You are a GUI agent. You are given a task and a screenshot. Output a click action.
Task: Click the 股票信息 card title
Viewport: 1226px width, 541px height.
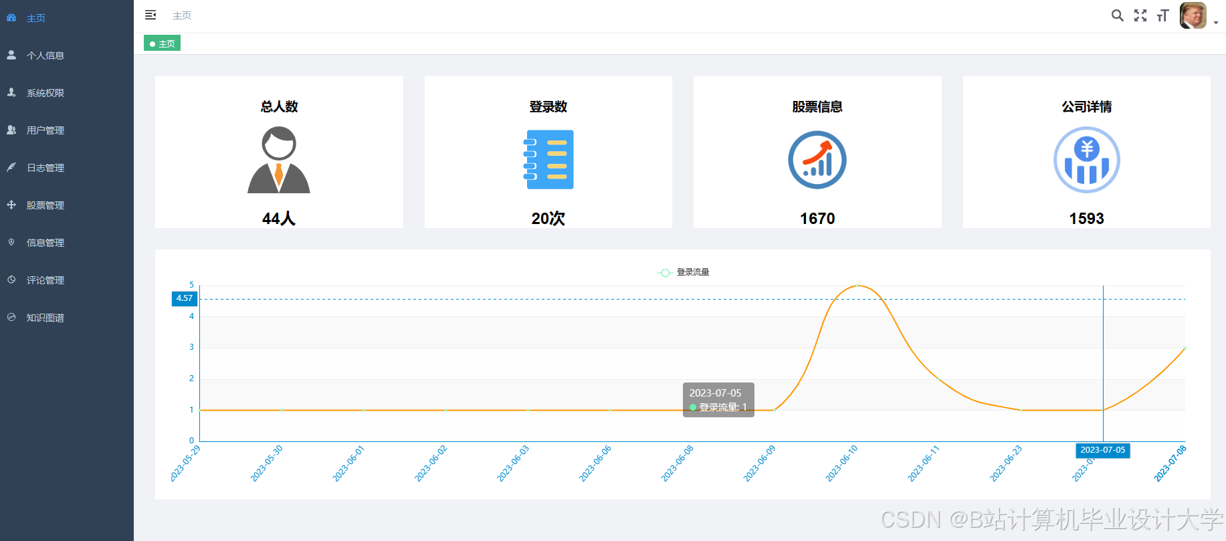point(817,106)
